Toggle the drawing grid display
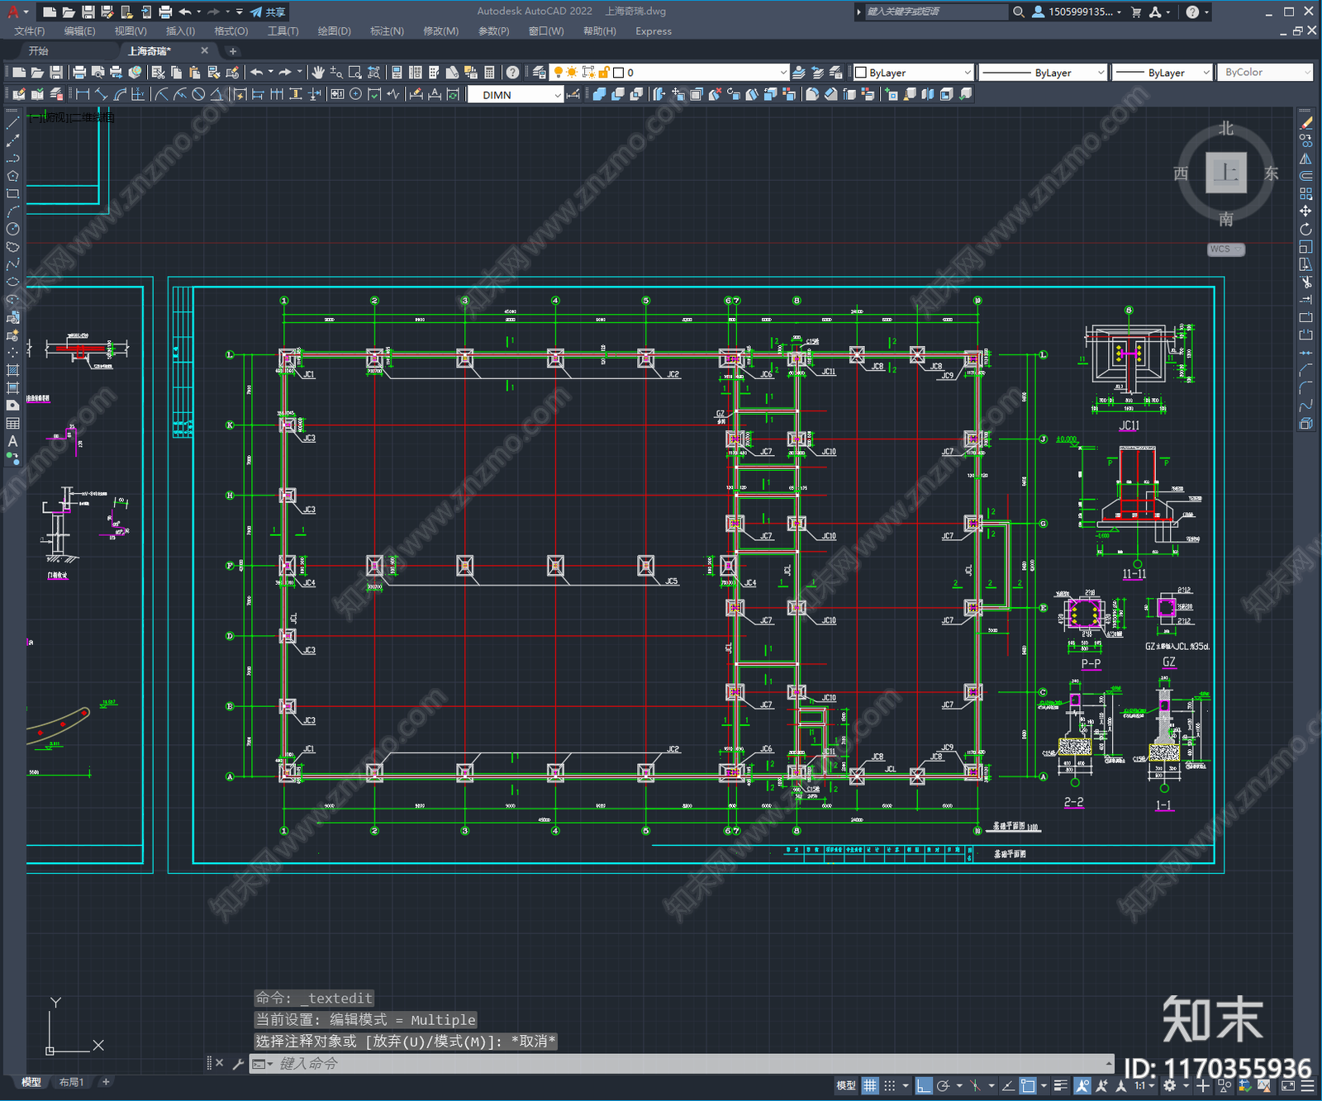This screenshot has width=1322, height=1101. (870, 1085)
